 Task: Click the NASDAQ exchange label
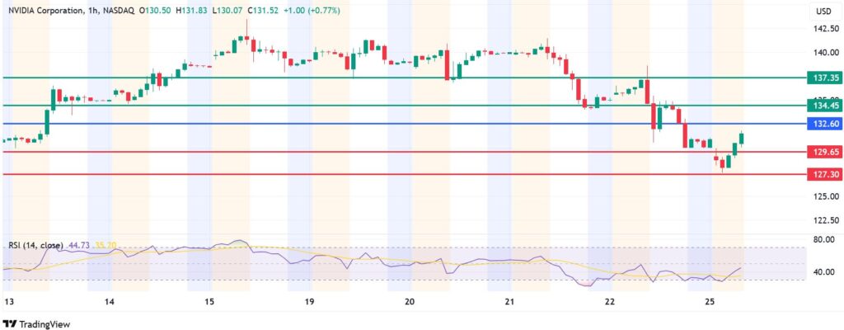124,10
